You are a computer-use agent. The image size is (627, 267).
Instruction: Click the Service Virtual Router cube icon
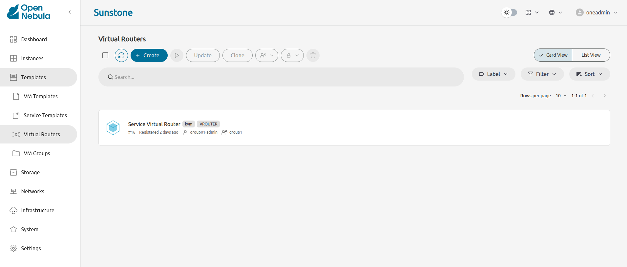coord(113,127)
